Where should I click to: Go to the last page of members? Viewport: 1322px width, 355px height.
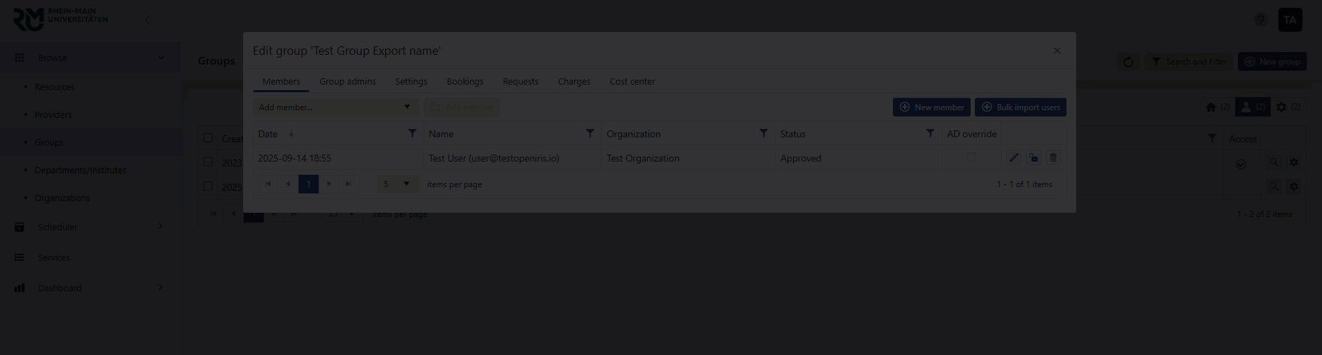[349, 184]
